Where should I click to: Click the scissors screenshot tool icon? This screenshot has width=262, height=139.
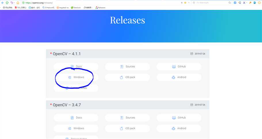point(244,3)
